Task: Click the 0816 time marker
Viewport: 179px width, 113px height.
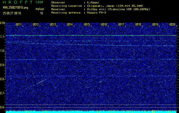Action: coord(104,24)
